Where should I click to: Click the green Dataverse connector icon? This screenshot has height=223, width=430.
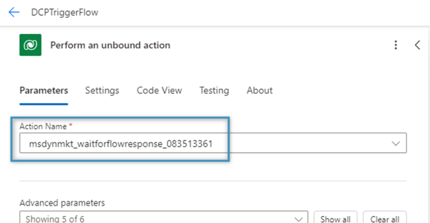(x=30, y=45)
